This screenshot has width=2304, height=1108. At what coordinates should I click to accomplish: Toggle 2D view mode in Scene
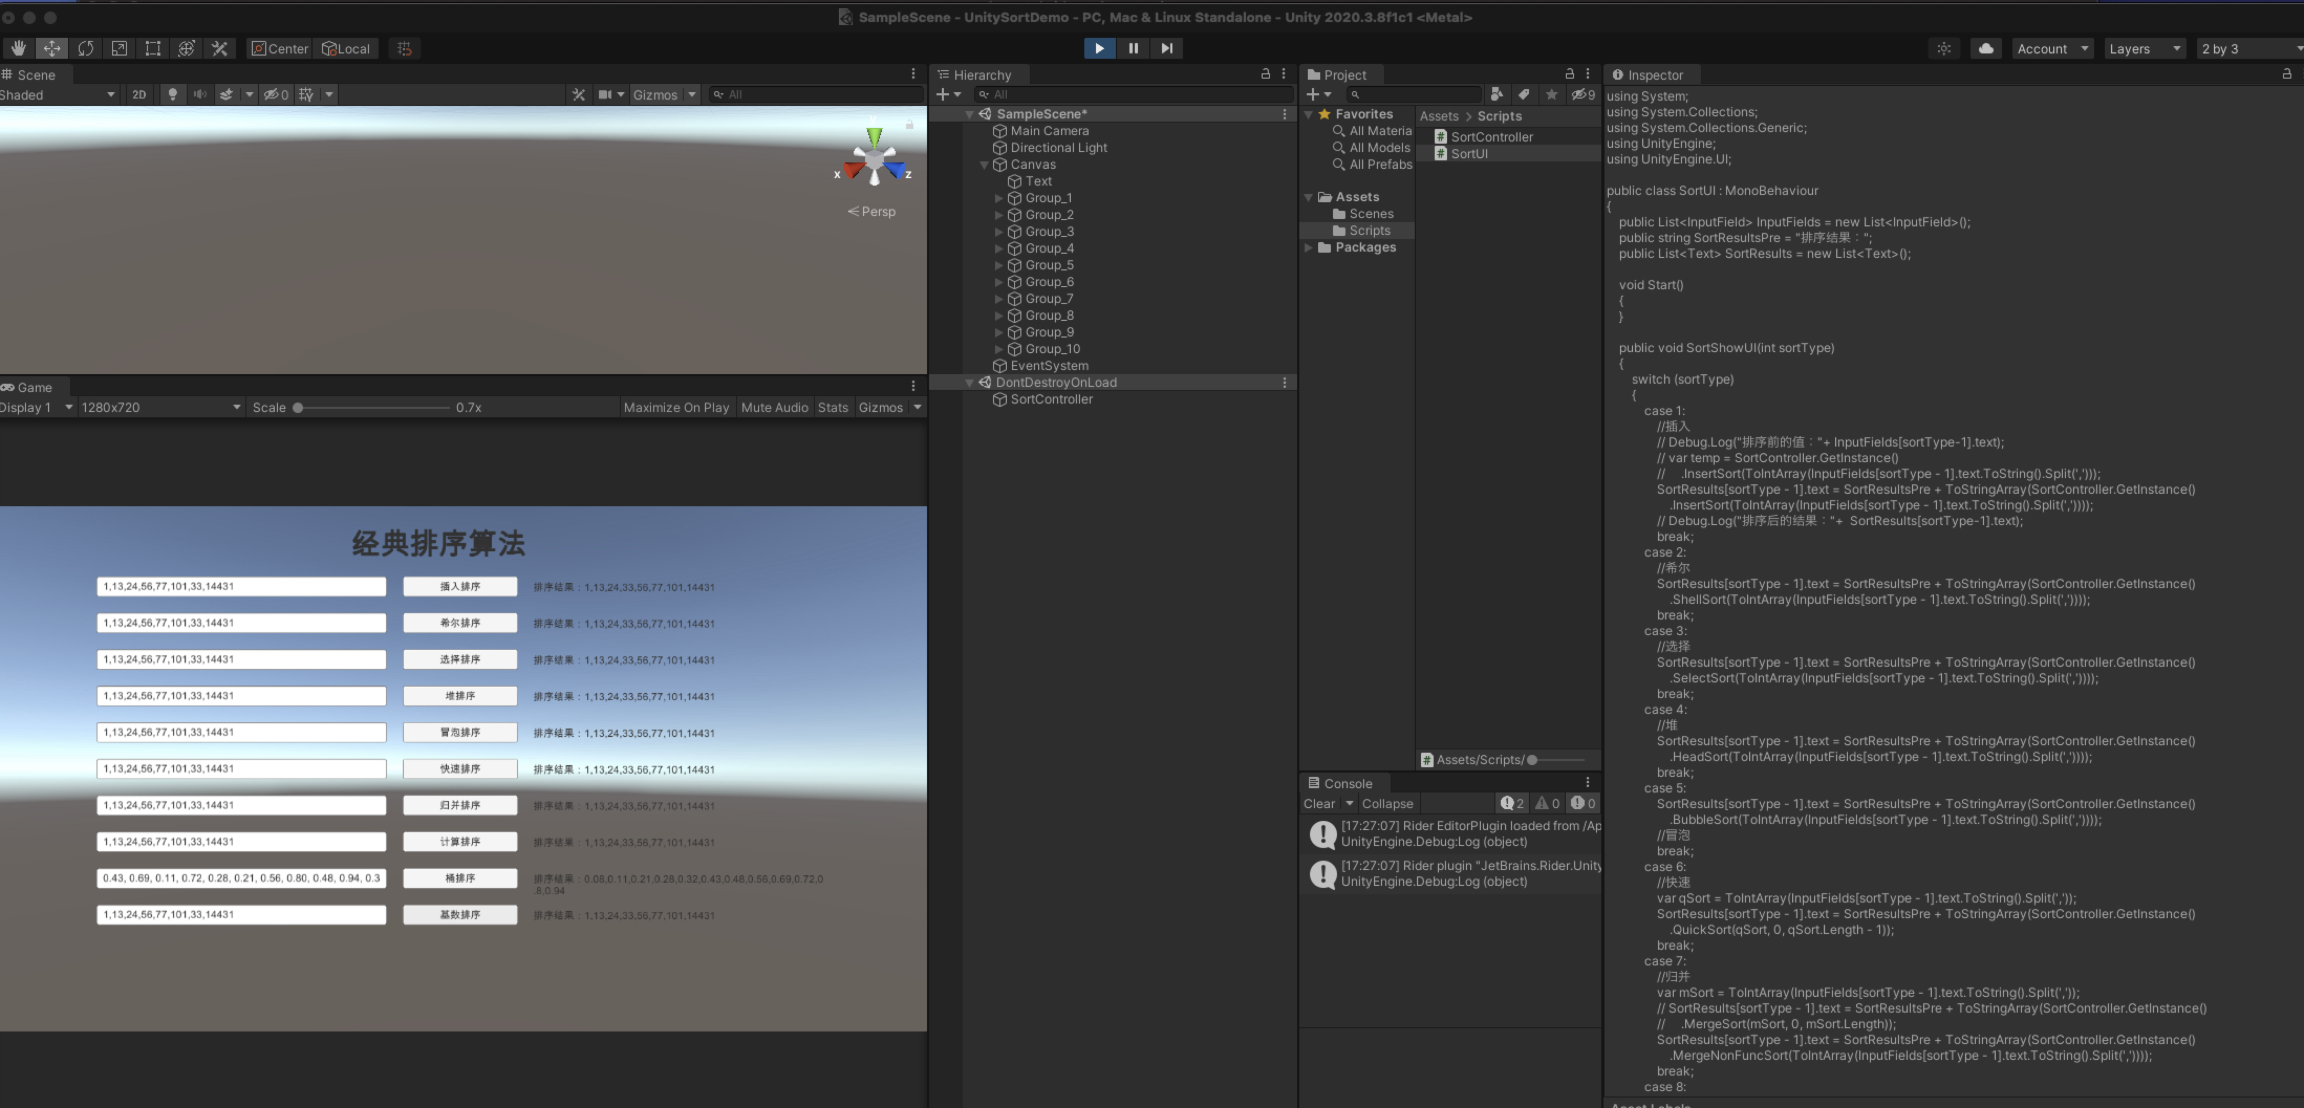tap(138, 95)
